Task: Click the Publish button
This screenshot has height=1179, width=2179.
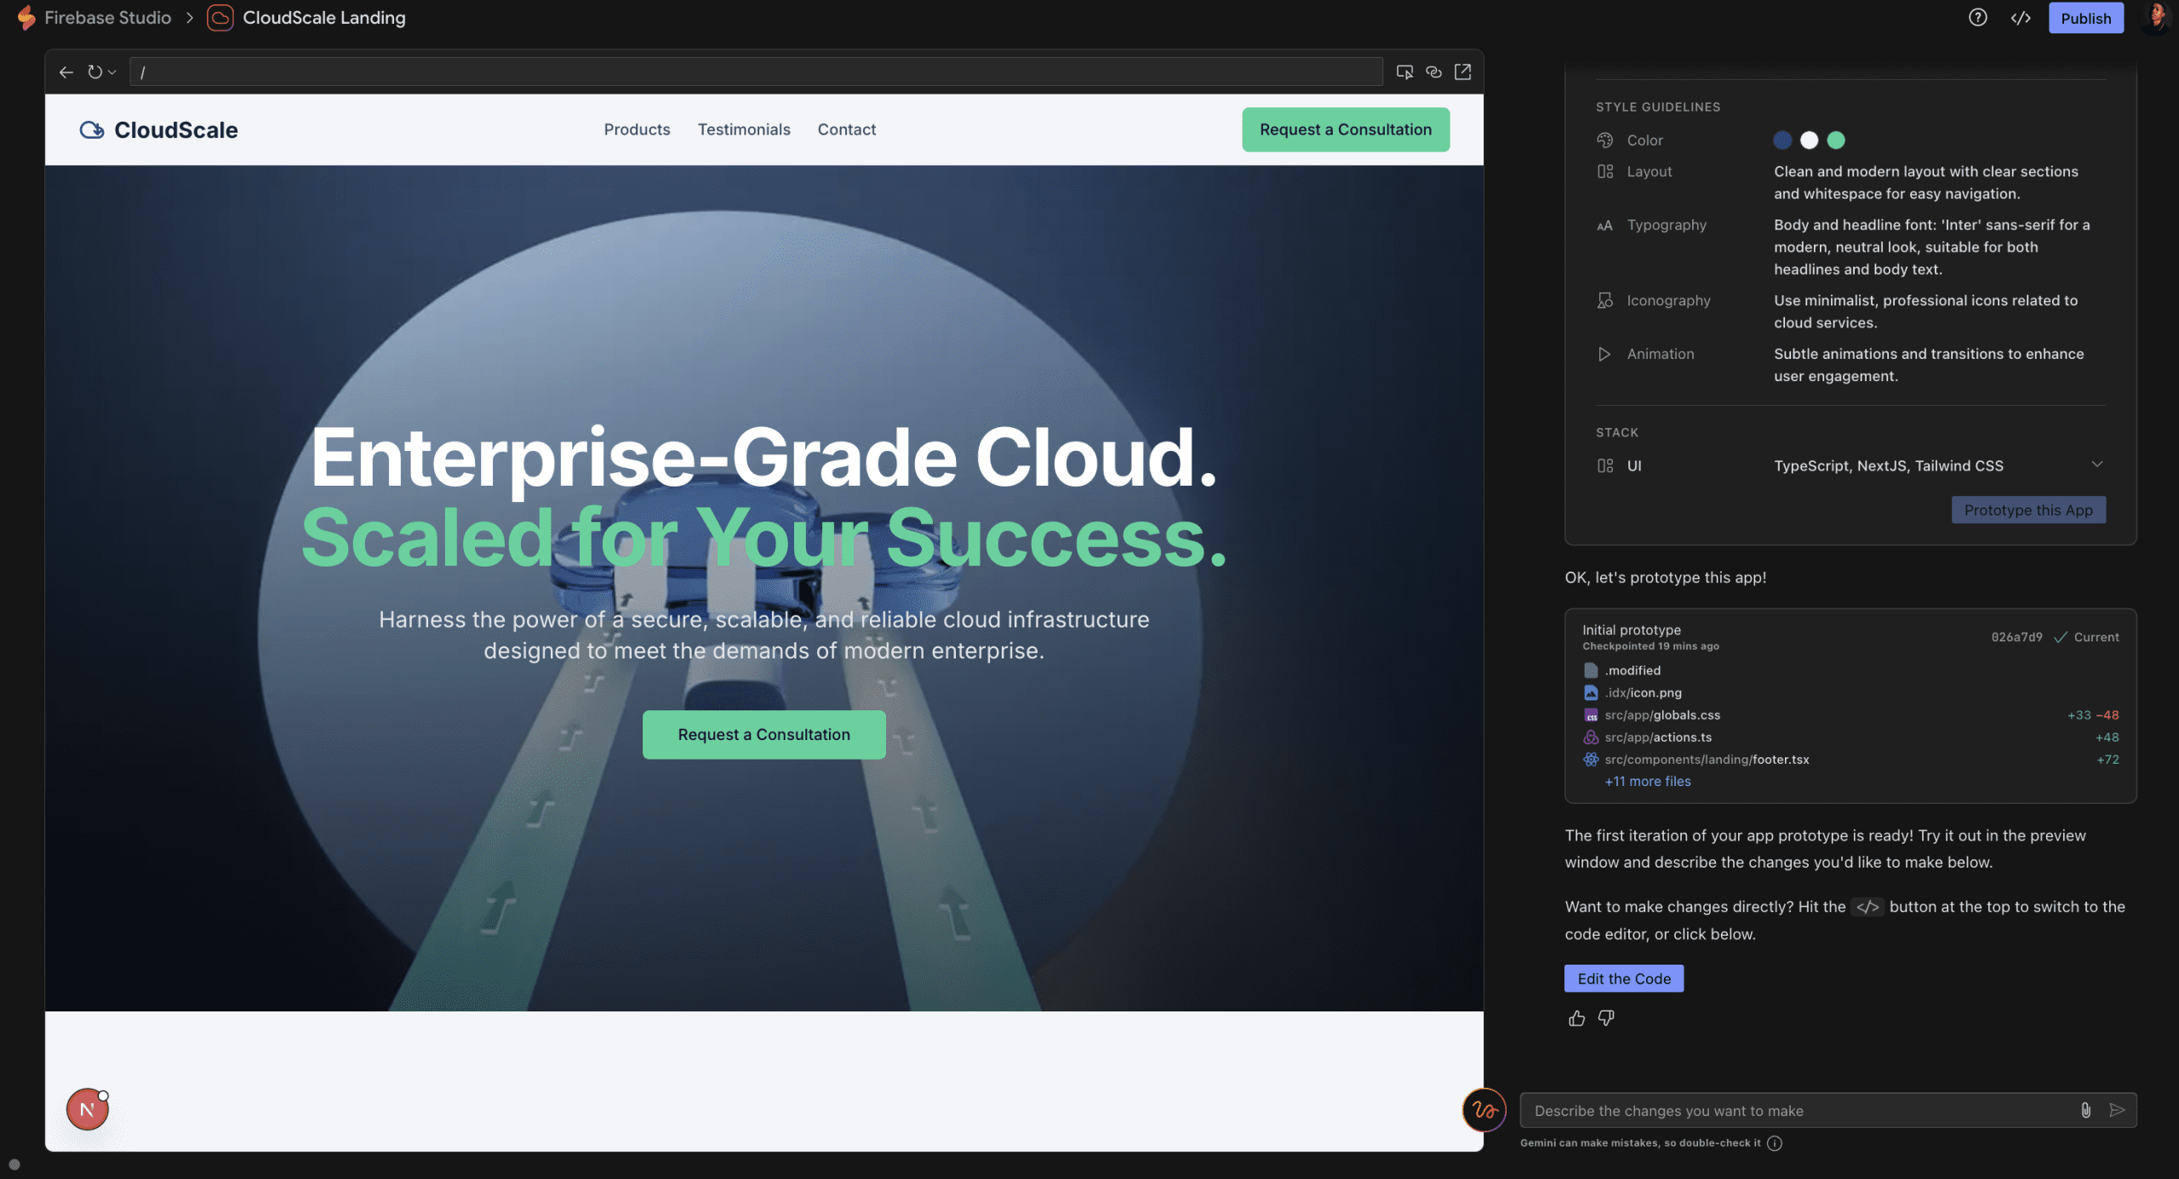Action: (2085, 18)
